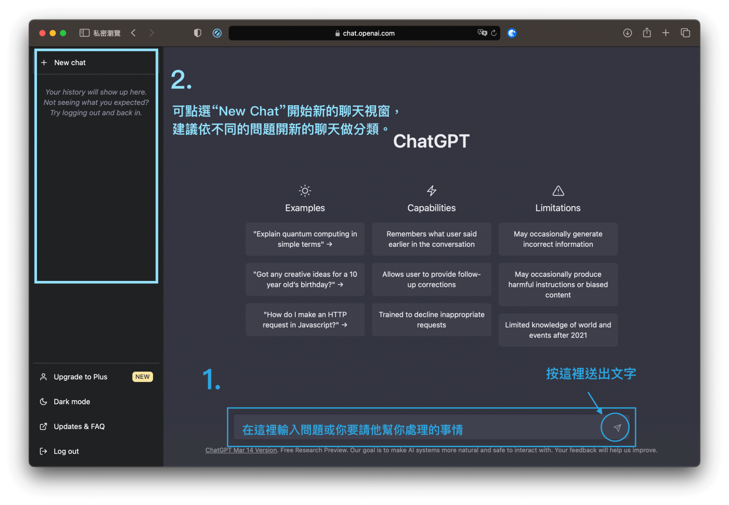Click the ChatGPT title heading
This screenshot has width=729, height=505.
tap(431, 141)
